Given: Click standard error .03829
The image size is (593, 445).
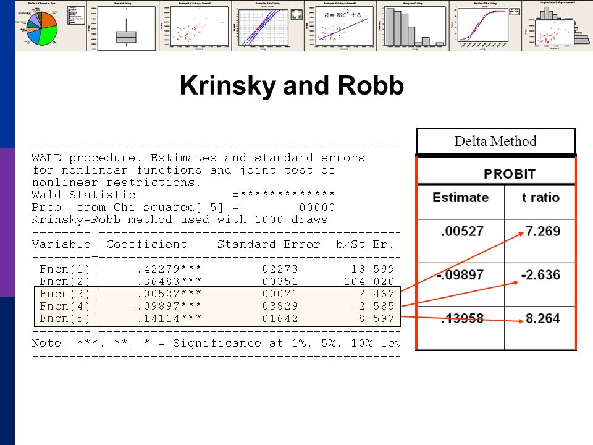Looking at the screenshot, I should [277, 306].
